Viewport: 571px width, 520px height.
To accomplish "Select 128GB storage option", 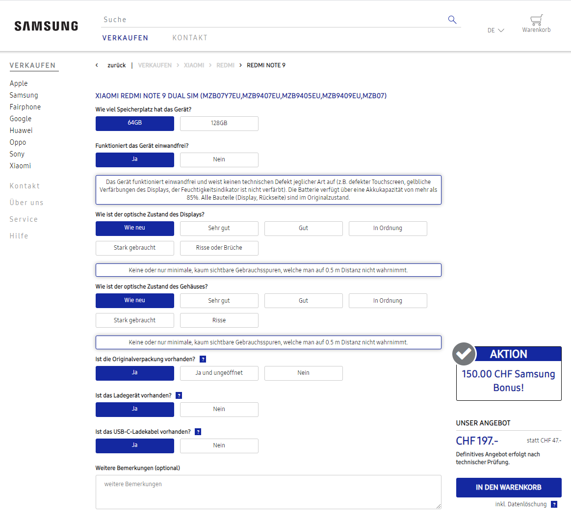I will point(219,123).
